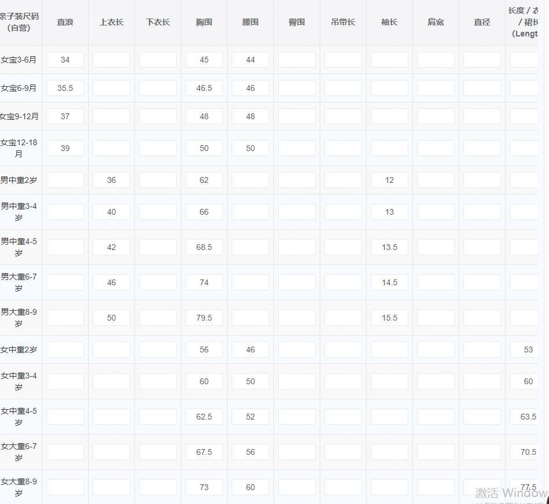
Task: Click the 上衣长 column header
Action: coord(111,22)
